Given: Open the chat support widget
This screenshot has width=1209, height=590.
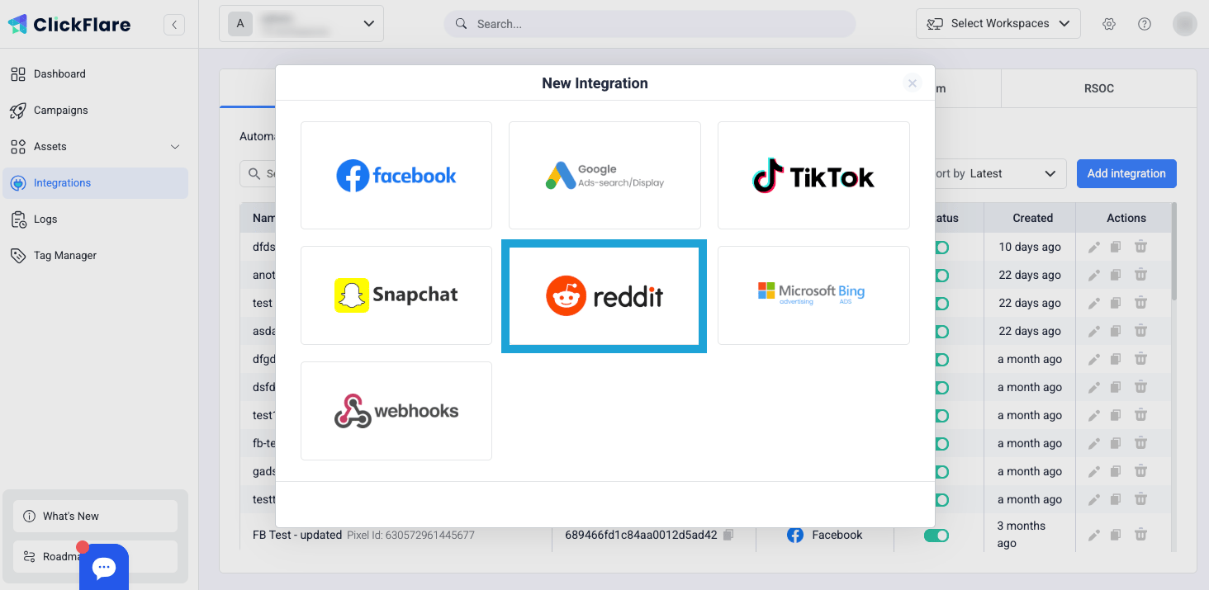Looking at the screenshot, I should [x=104, y=567].
